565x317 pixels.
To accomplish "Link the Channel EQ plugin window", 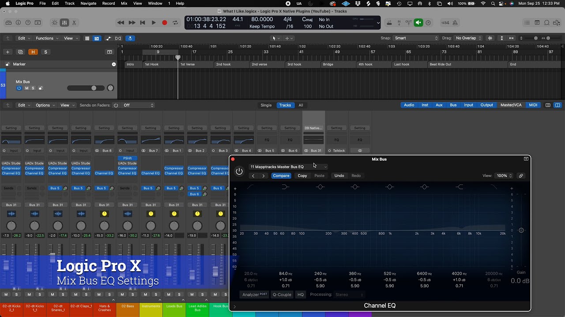I will coord(521,176).
